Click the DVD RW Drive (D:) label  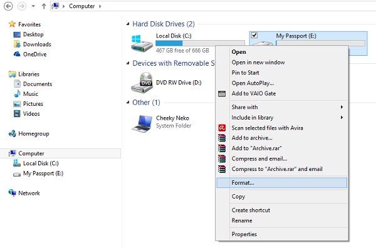[179, 83]
